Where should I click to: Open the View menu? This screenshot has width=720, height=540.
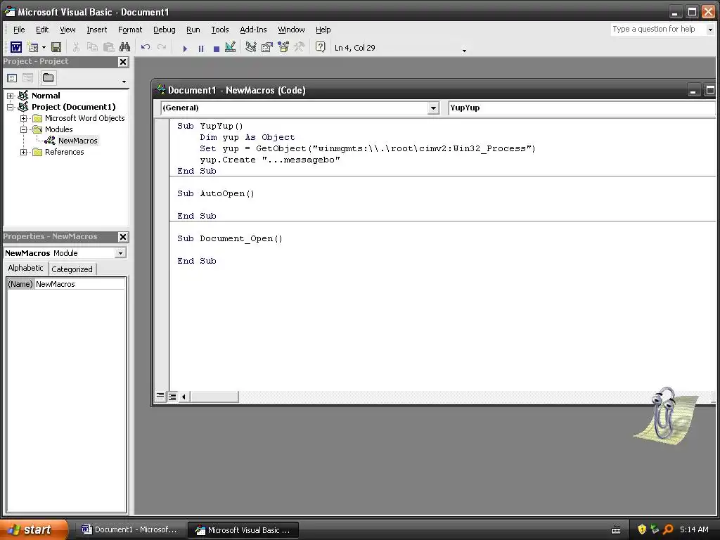coord(67,30)
